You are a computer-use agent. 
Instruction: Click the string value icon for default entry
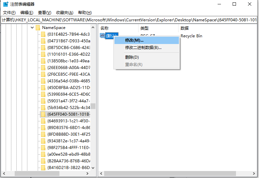[x=102, y=36]
